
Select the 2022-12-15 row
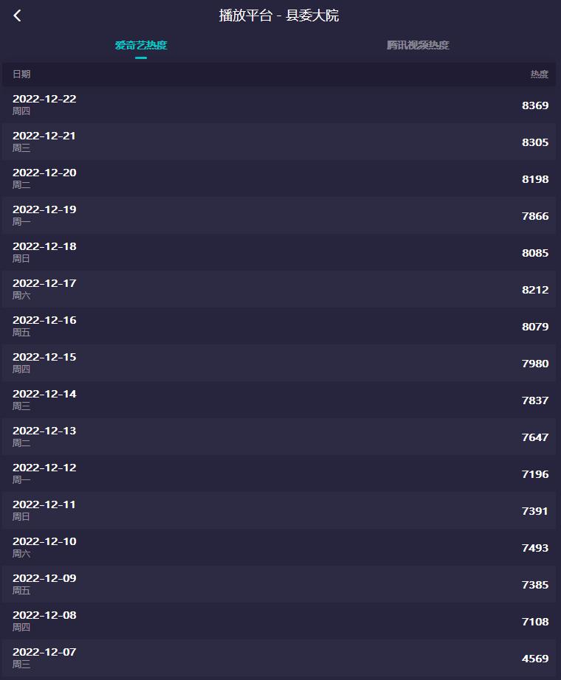tap(280, 363)
